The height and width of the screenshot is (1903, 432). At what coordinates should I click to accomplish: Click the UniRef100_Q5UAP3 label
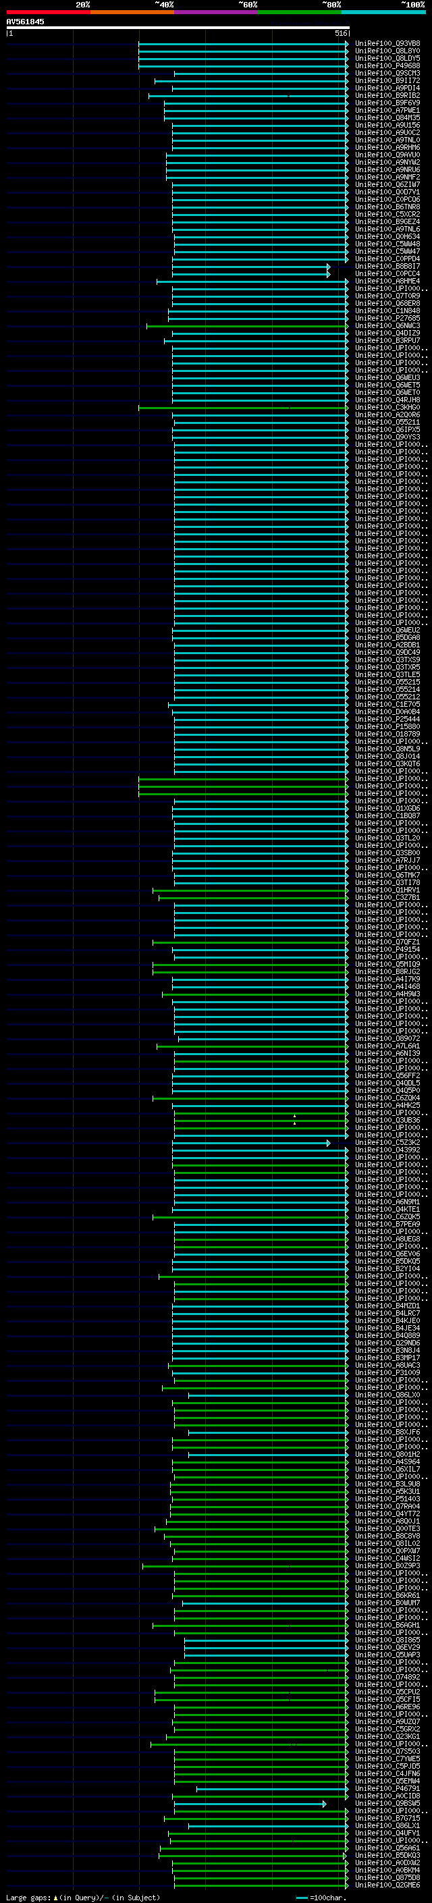pyautogui.click(x=387, y=1655)
